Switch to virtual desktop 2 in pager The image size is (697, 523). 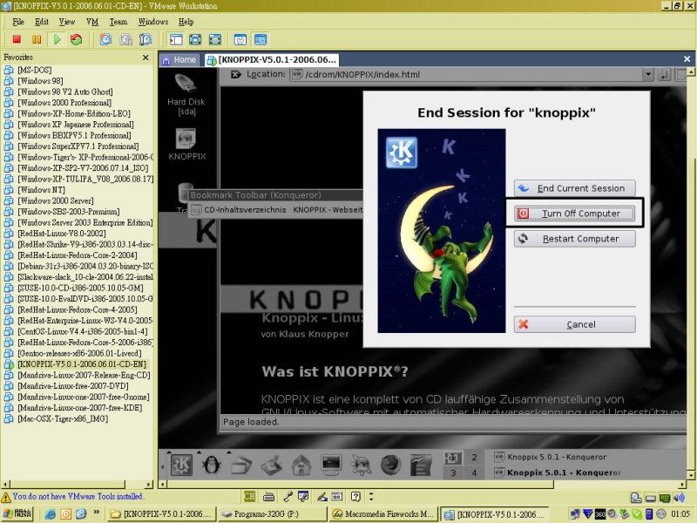pyautogui.click(x=474, y=457)
